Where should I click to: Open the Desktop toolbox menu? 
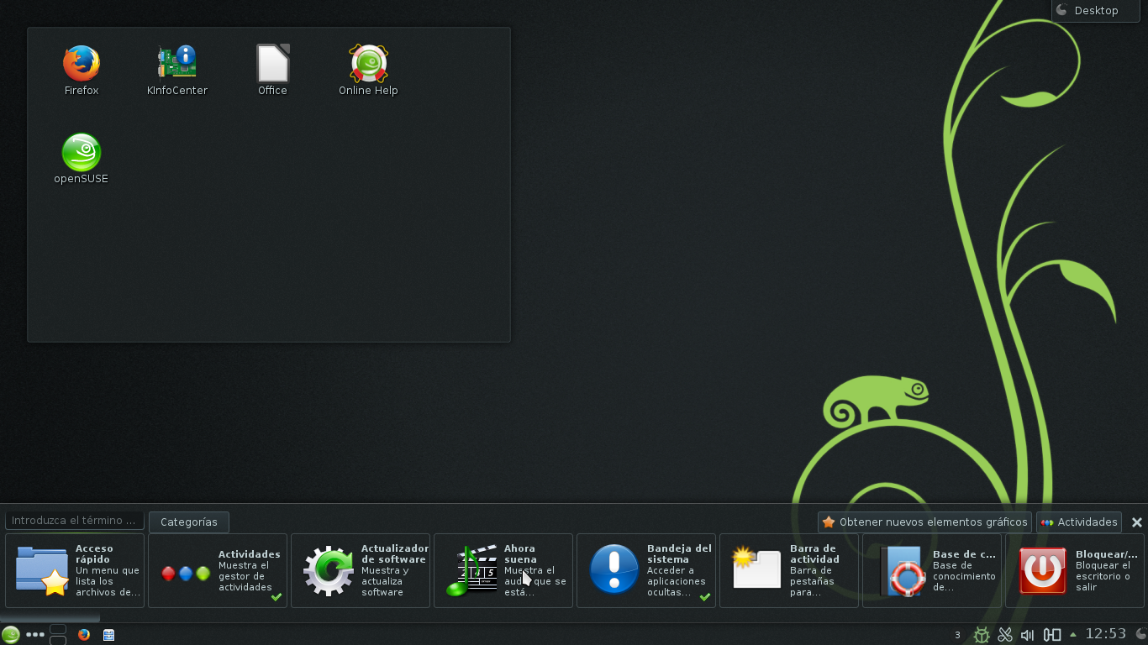(x=1094, y=10)
